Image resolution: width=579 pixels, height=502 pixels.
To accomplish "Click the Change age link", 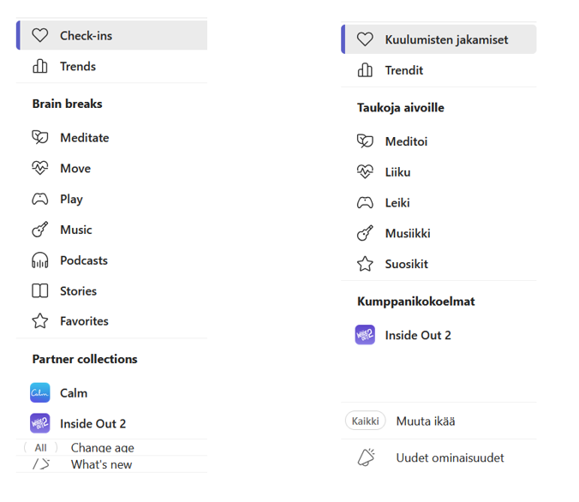I will point(102,448).
